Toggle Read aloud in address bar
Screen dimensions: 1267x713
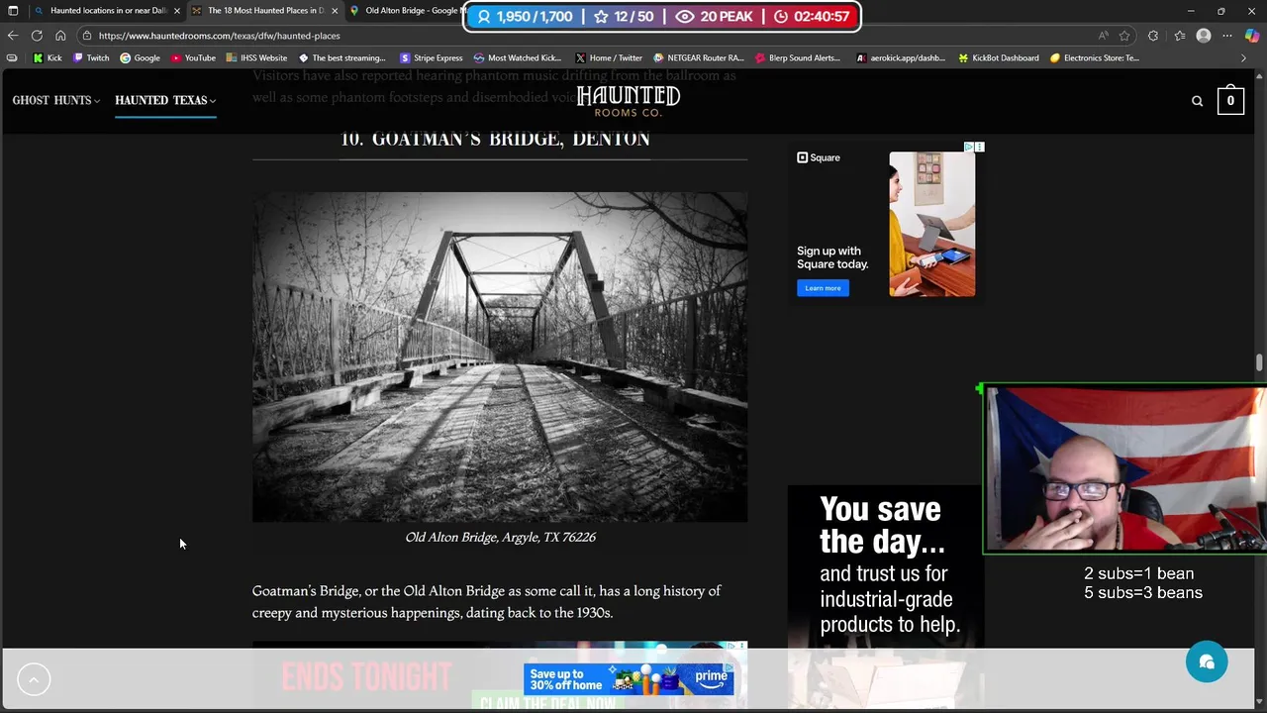[x=1103, y=36]
